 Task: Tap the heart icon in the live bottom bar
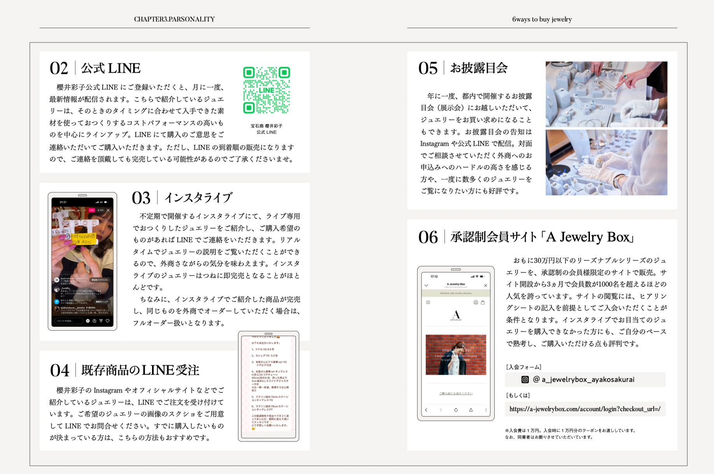pos(108,321)
